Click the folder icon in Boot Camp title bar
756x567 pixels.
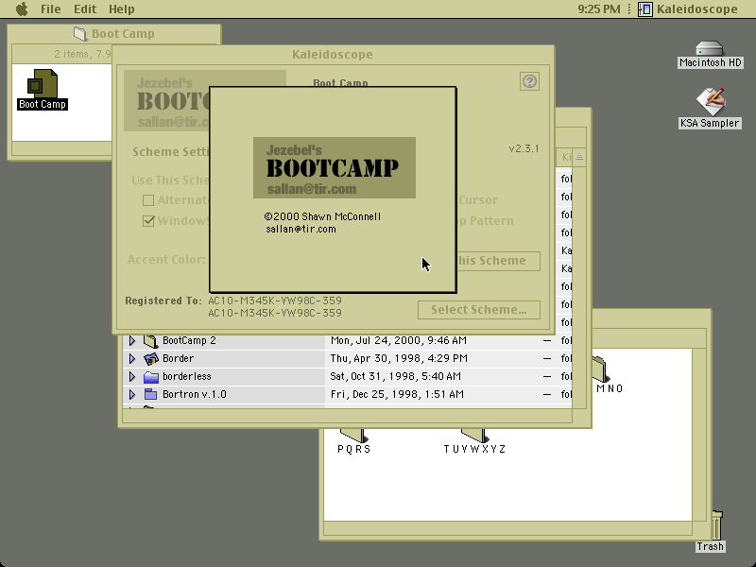click(80, 34)
